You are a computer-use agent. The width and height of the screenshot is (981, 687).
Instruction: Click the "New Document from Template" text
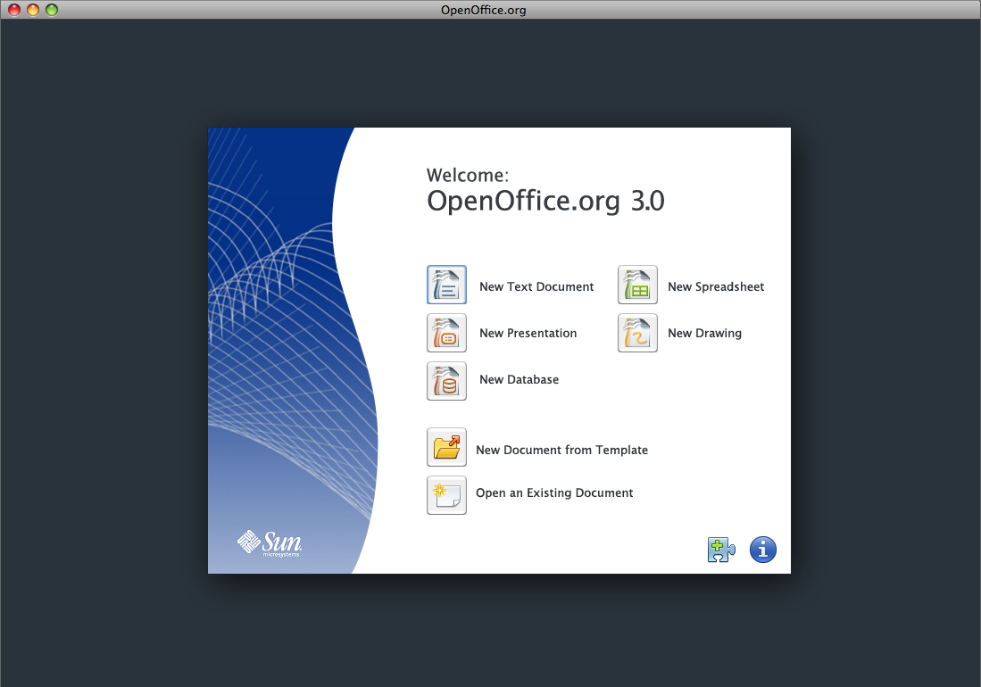tap(561, 450)
